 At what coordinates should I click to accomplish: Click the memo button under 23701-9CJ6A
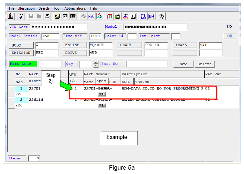click(101, 94)
